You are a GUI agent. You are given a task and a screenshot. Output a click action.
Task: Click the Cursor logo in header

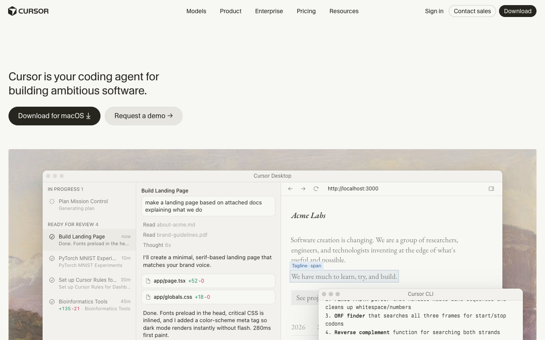point(29,11)
